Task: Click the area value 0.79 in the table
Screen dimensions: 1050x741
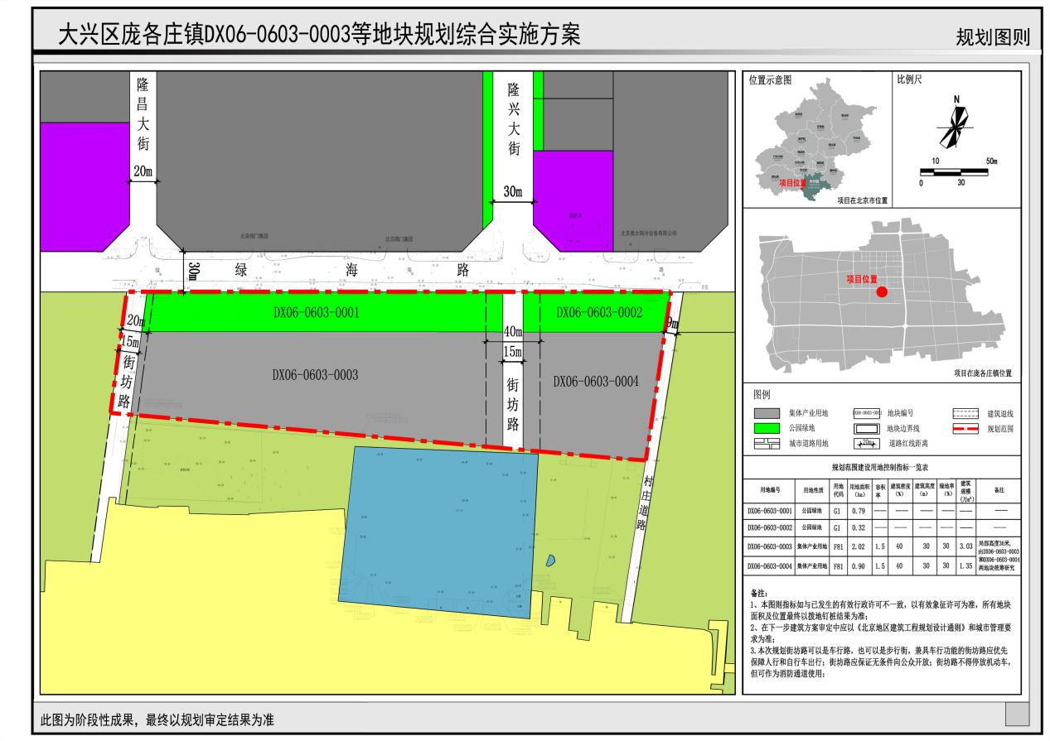Action: coord(858,511)
